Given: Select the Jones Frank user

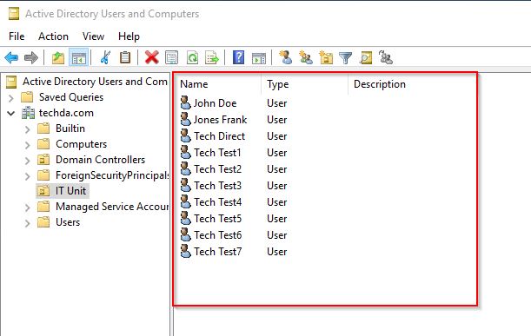Looking at the screenshot, I should pos(220,120).
